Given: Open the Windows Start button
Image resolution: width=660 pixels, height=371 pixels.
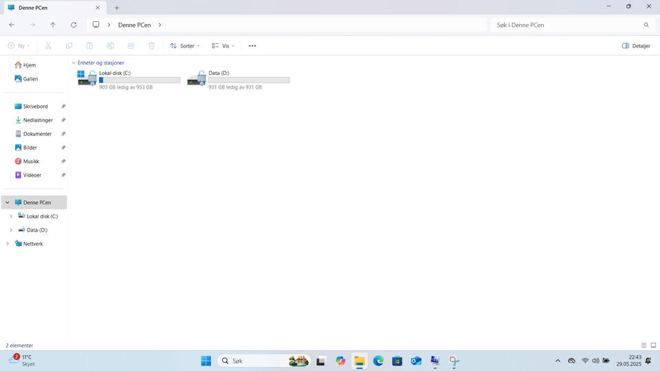Looking at the screenshot, I should 206,361.
